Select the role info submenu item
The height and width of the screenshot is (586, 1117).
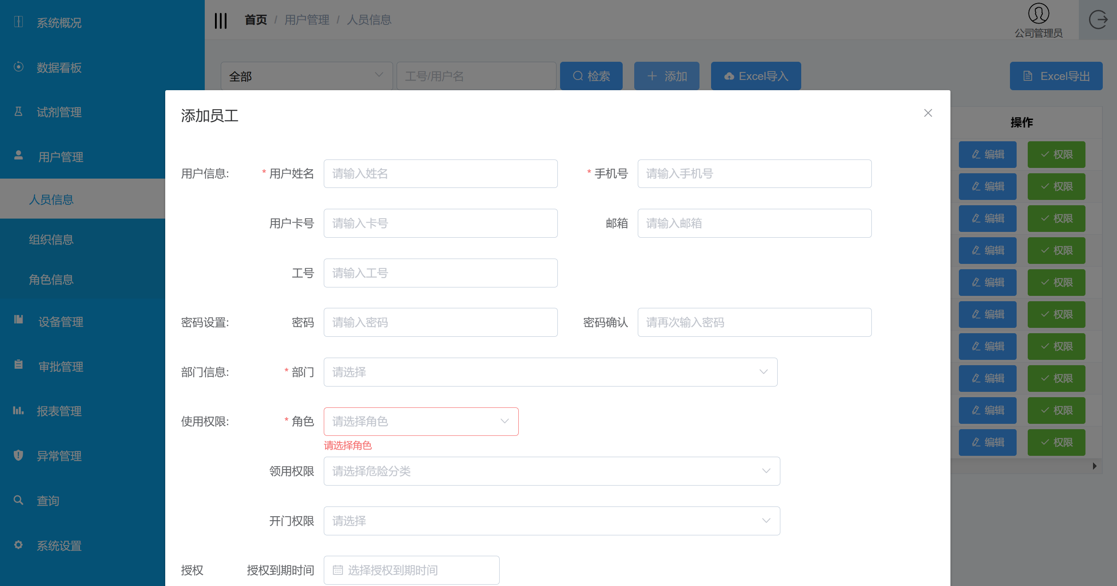coord(51,280)
